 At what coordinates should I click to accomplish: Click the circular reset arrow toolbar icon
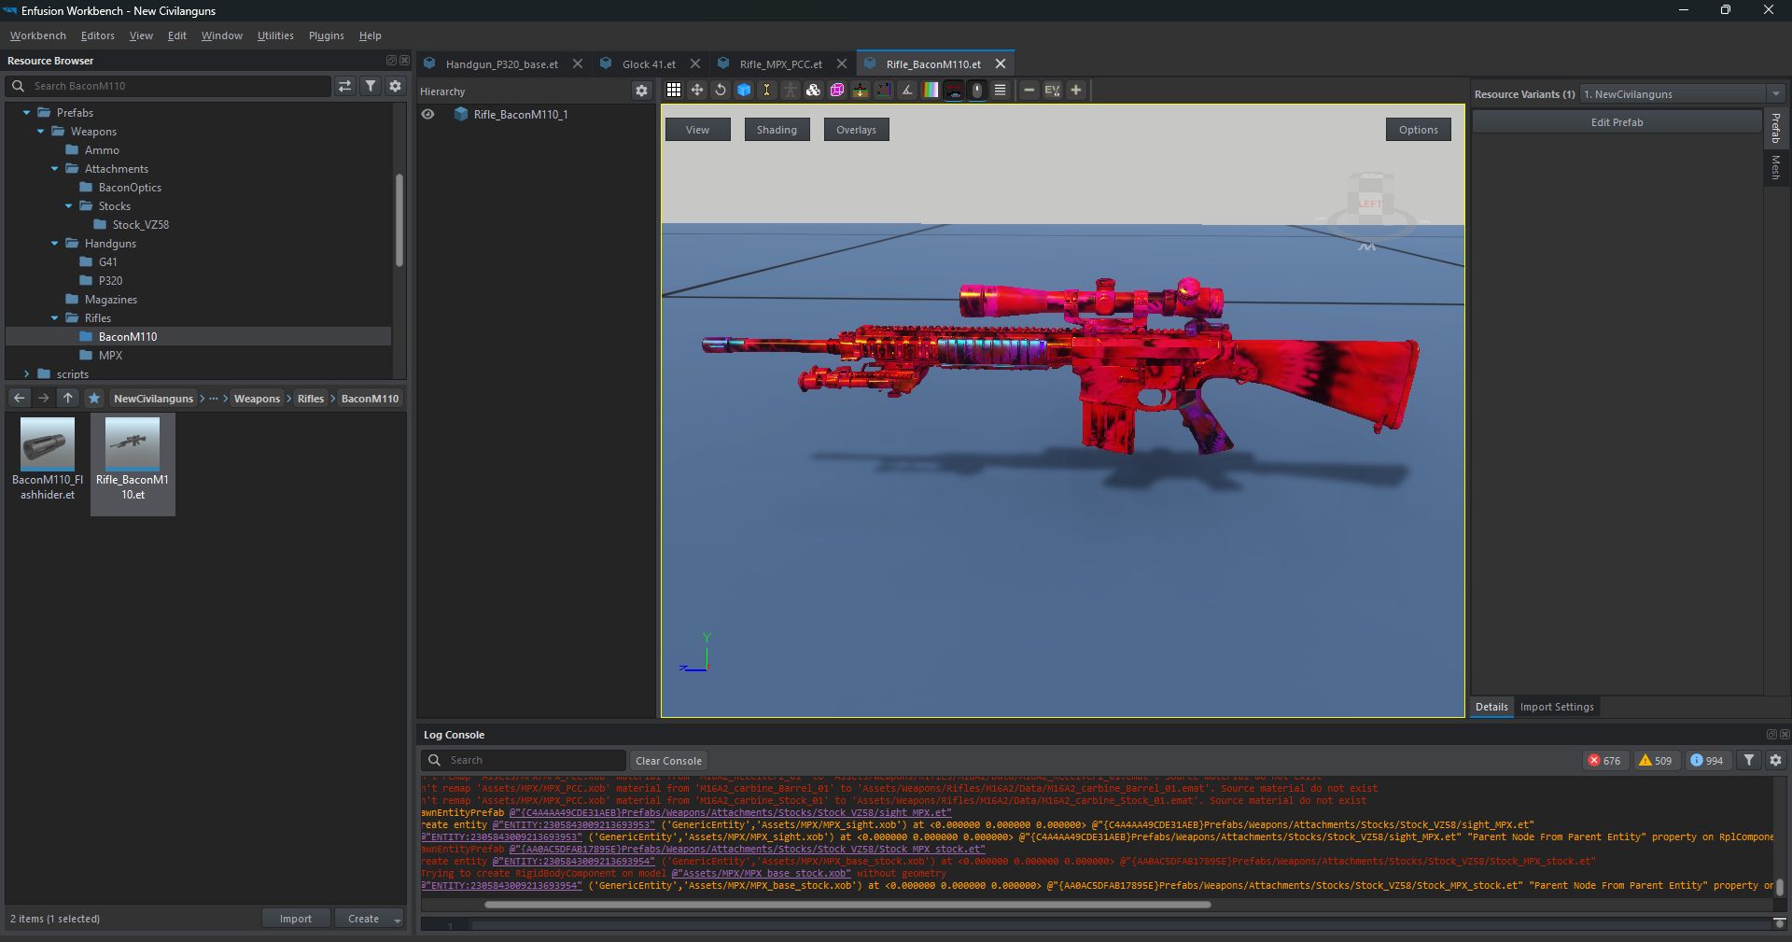point(720,91)
